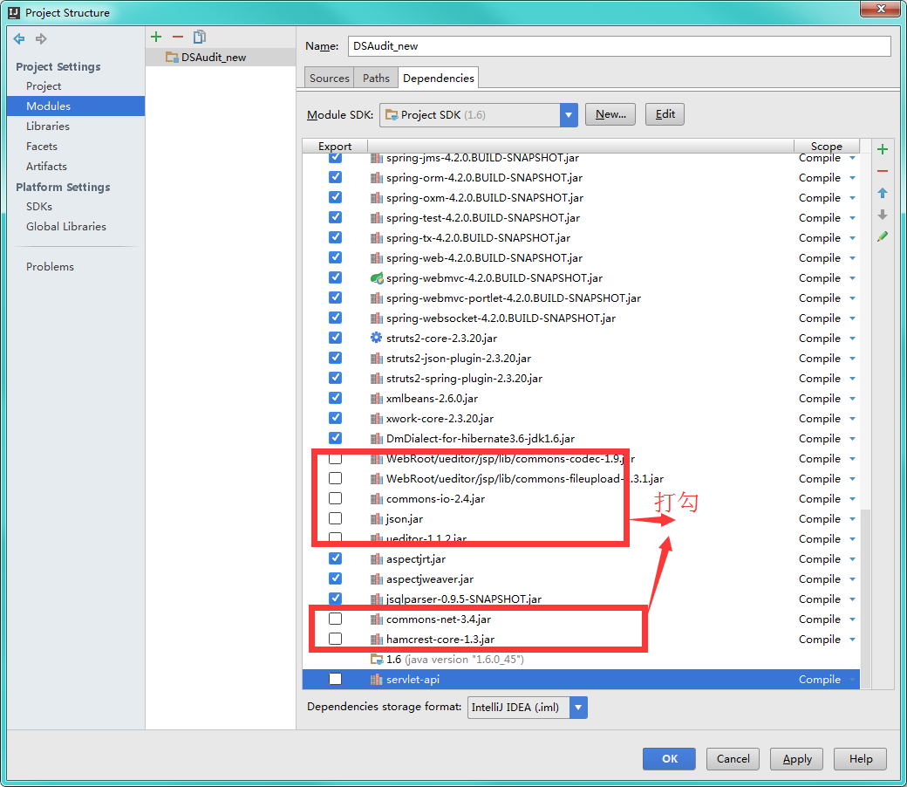Check the export box for commons-io-2.4.jar
907x787 pixels.
tap(335, 498)
